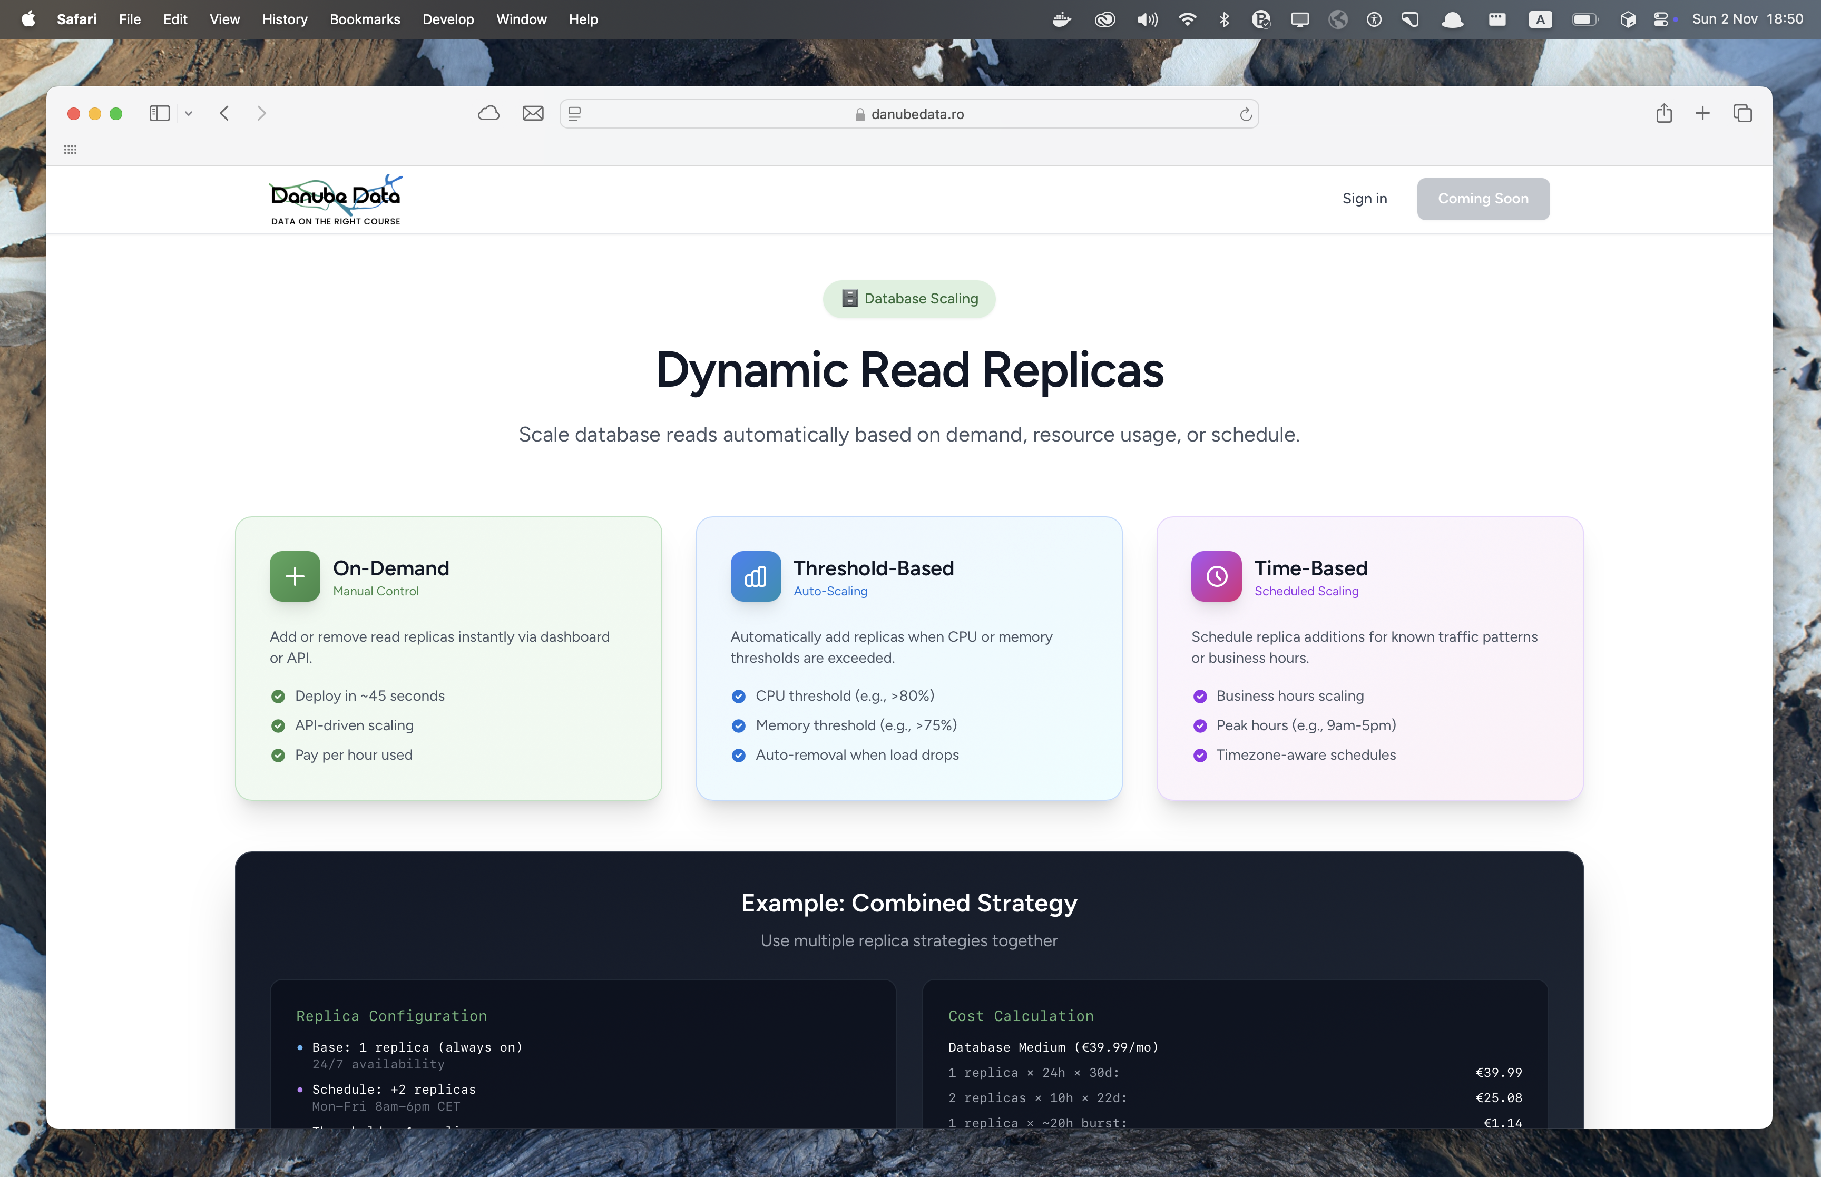Open macOS Control Center in menu bar
Viewport: 1821px width, 1177px height.
point(1660,19)
